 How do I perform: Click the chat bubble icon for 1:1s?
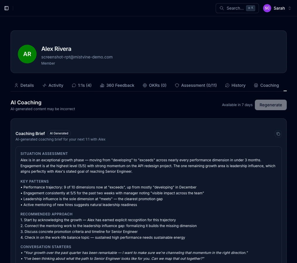click(x=74, y=85)
